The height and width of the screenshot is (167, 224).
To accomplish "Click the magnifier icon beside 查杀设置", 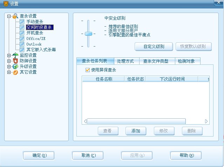I will 15,16.
